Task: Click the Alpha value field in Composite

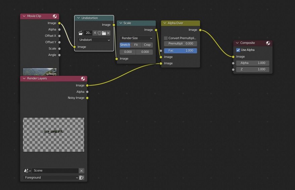Action: pyautogui.click(x=253, y=63)
